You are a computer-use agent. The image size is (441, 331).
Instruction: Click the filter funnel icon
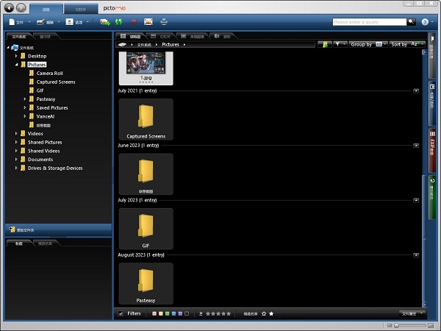[339, 45]
